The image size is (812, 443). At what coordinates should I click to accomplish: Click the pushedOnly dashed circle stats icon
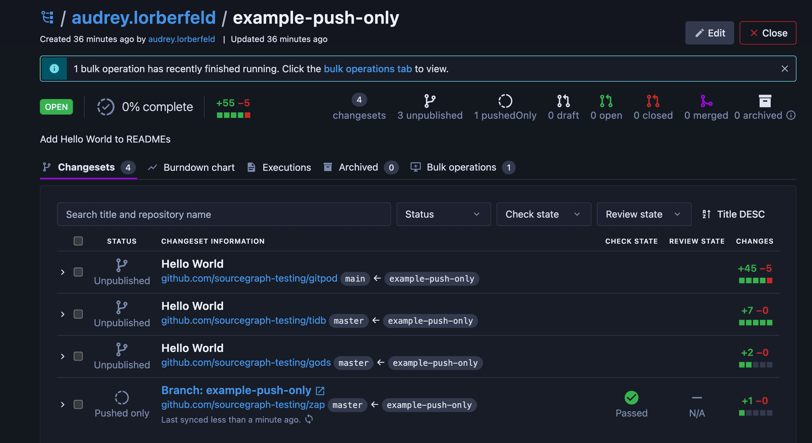pos(505,101)
